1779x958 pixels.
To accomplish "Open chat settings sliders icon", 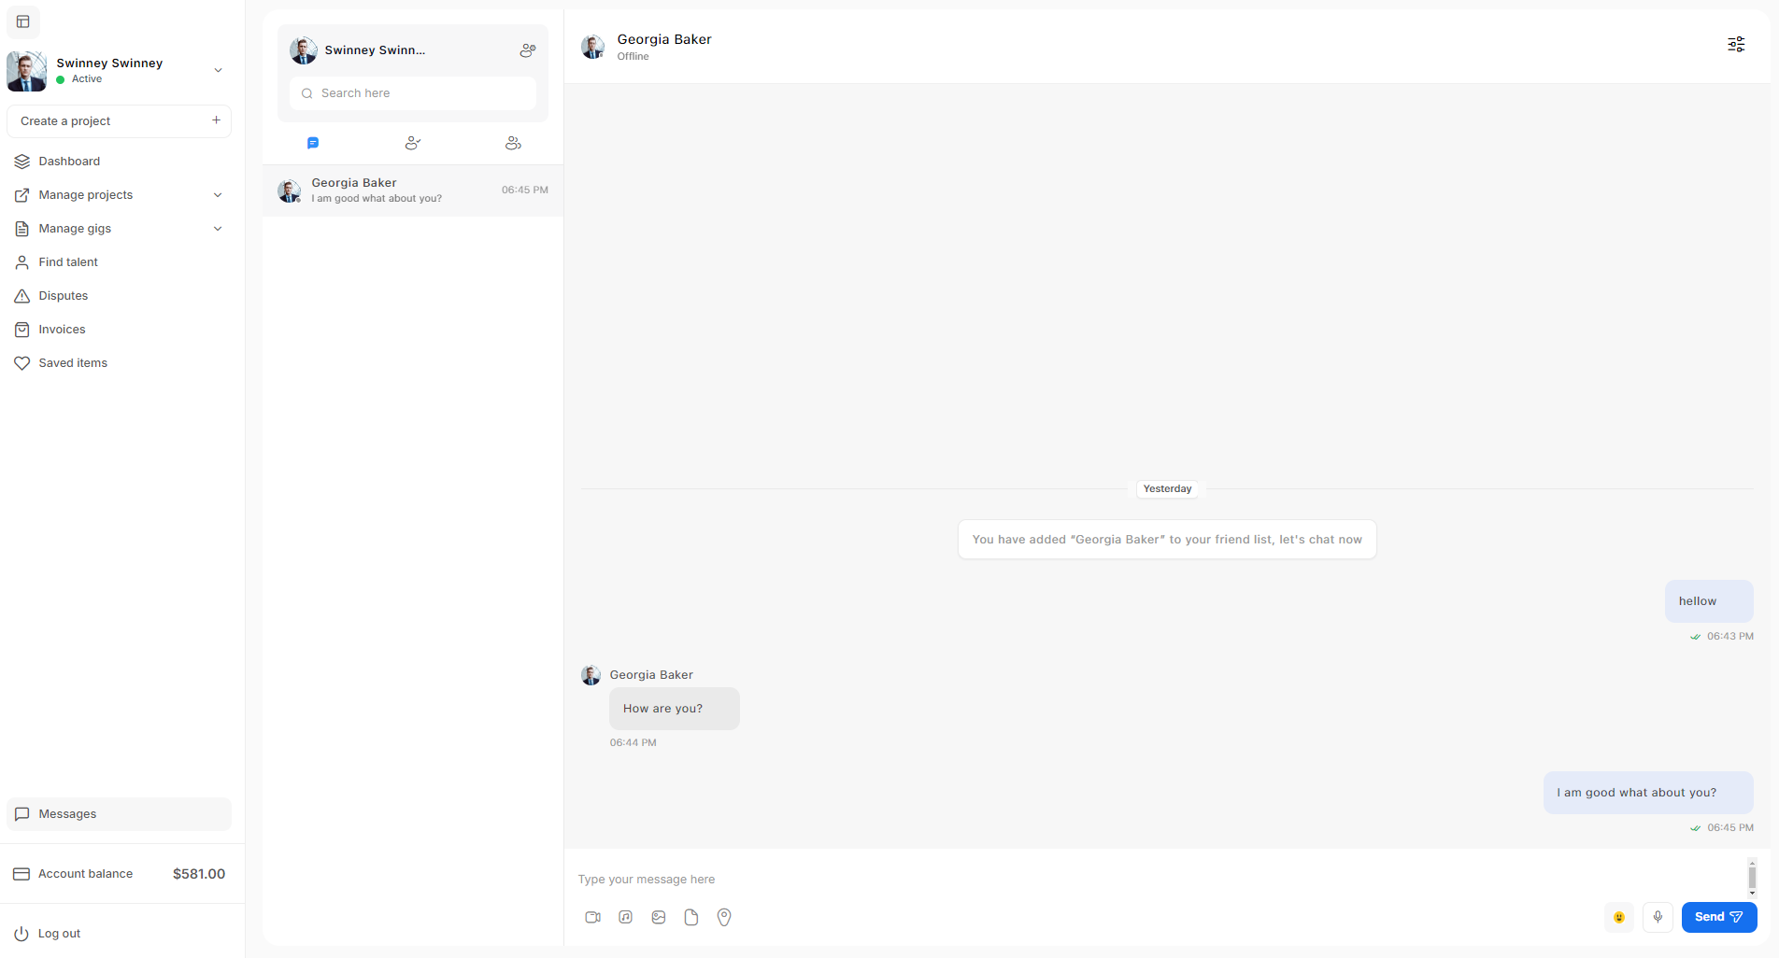I will point(1736,45).
